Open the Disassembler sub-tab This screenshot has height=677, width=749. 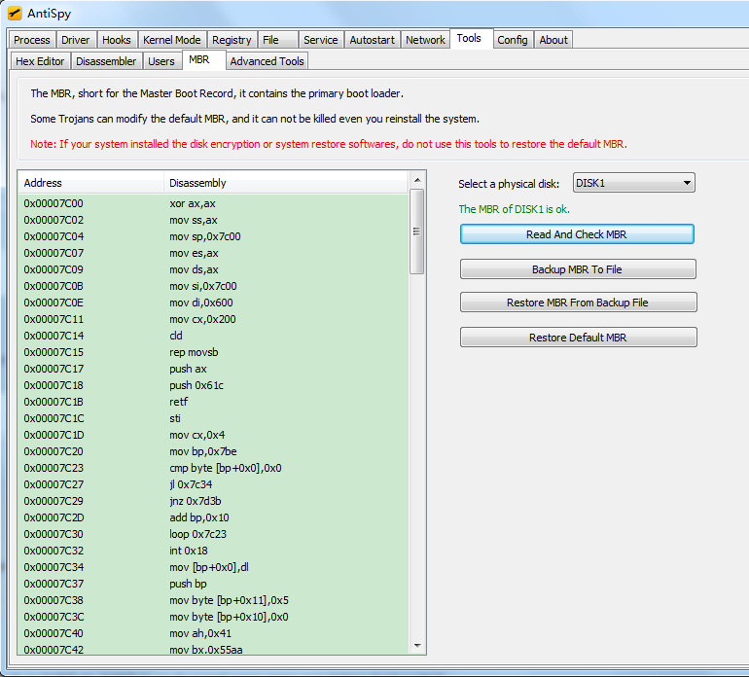point(106,61)
